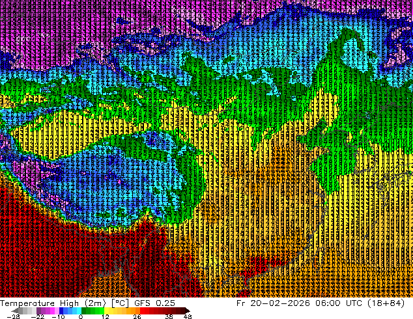Click the 48 legend value
Viewport: 413px width, 319px height.
click(x=188, y=316)
